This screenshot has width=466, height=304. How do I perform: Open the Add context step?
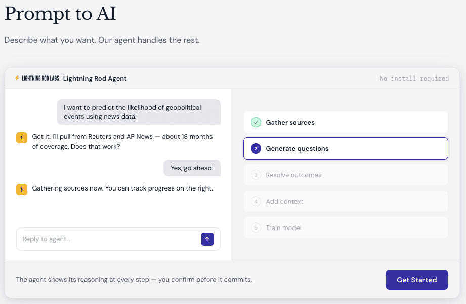[x=346, y=202]
